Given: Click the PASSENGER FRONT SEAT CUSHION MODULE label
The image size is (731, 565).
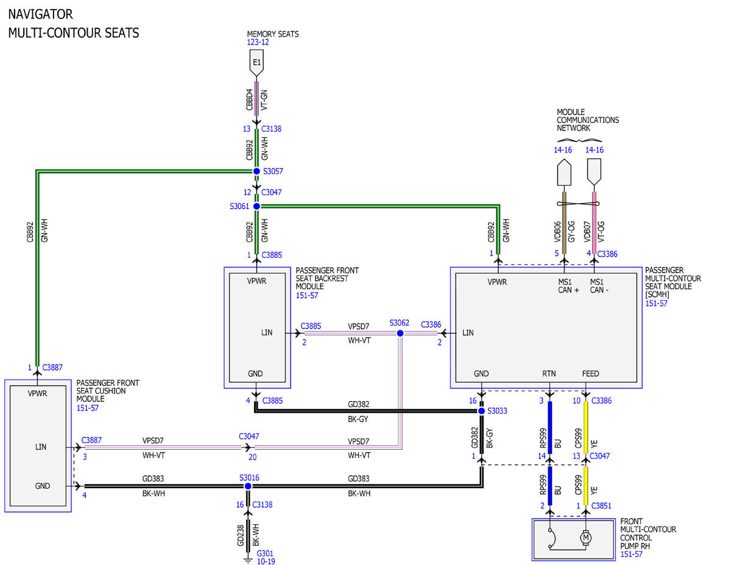Looking at the screenshot, I should 108,391.
